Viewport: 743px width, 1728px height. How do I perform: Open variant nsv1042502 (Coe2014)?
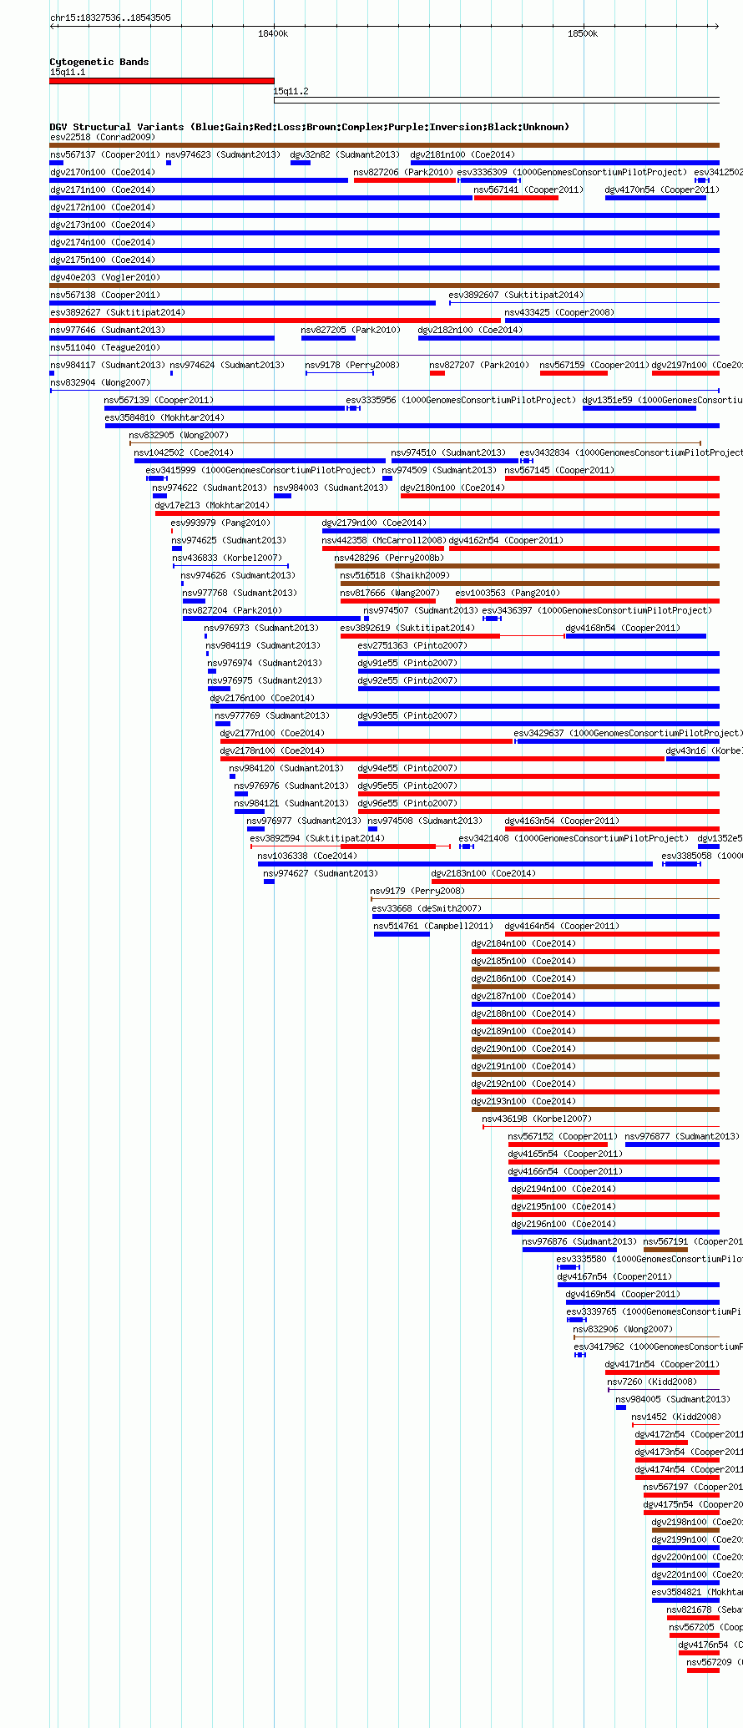coord(184,452)
